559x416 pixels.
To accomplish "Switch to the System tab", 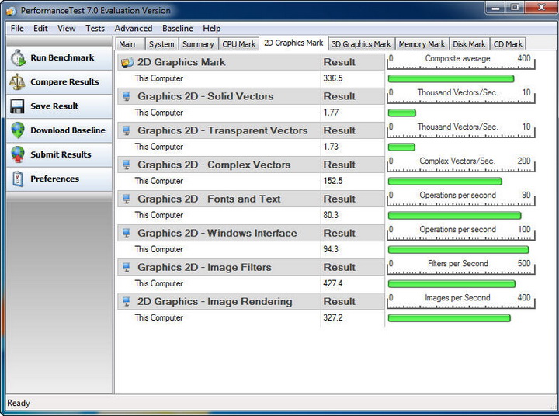I will [161, 44].
